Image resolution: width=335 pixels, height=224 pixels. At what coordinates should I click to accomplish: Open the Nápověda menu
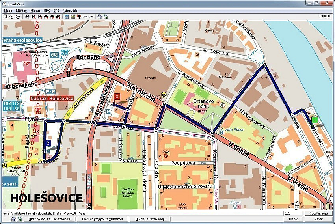pyautogui.click(x=70, y=11)
